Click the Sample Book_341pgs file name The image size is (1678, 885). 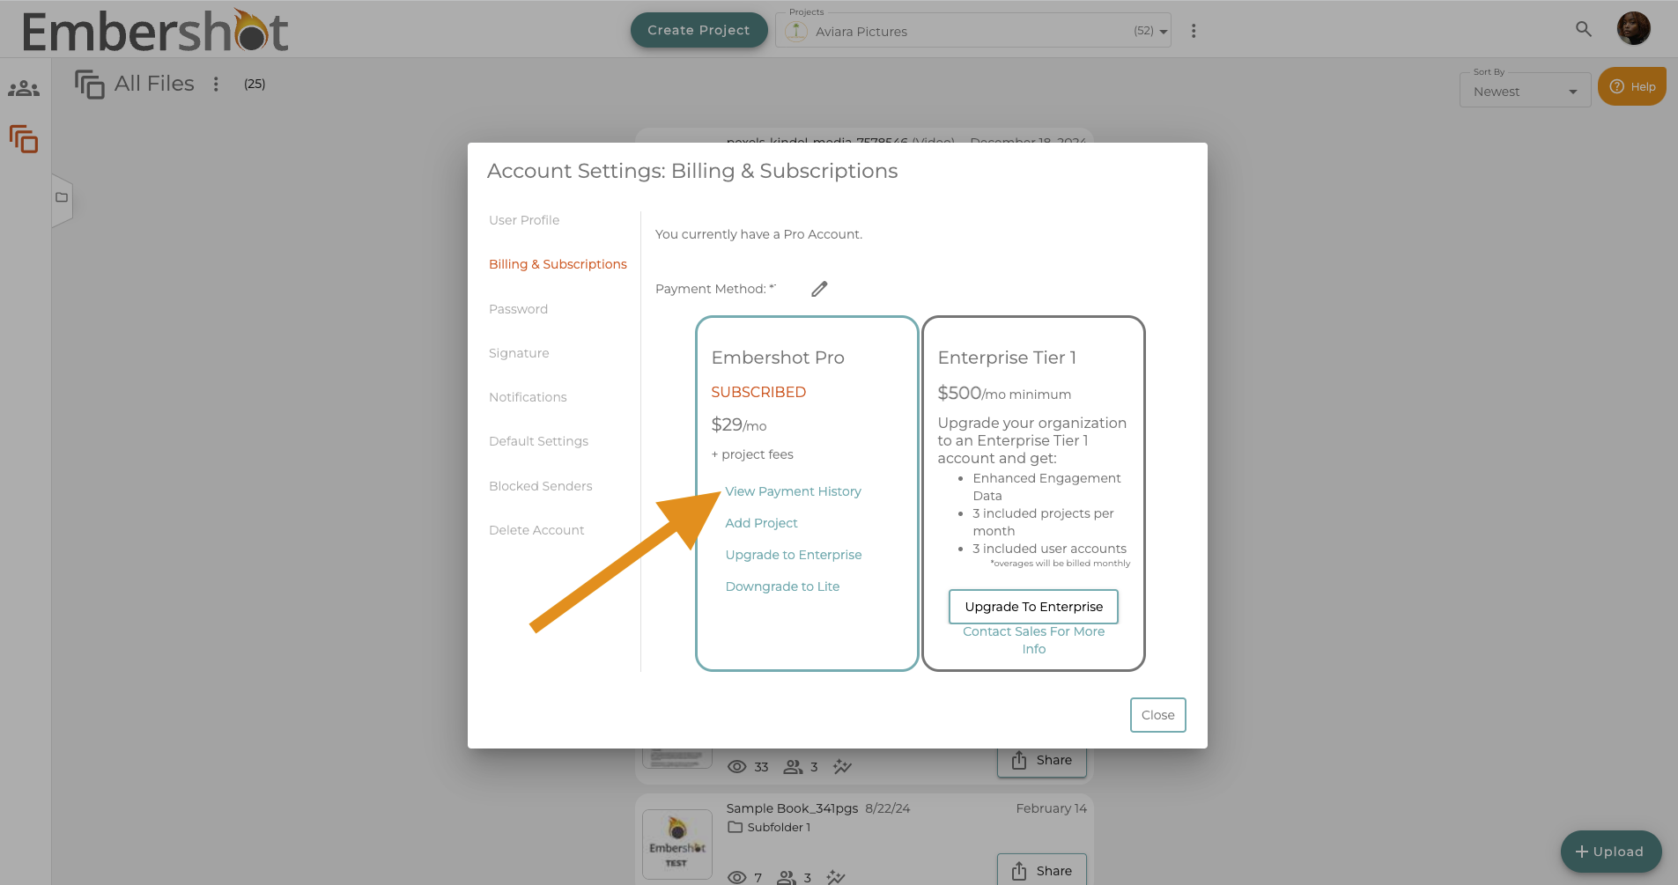[792, 808]
